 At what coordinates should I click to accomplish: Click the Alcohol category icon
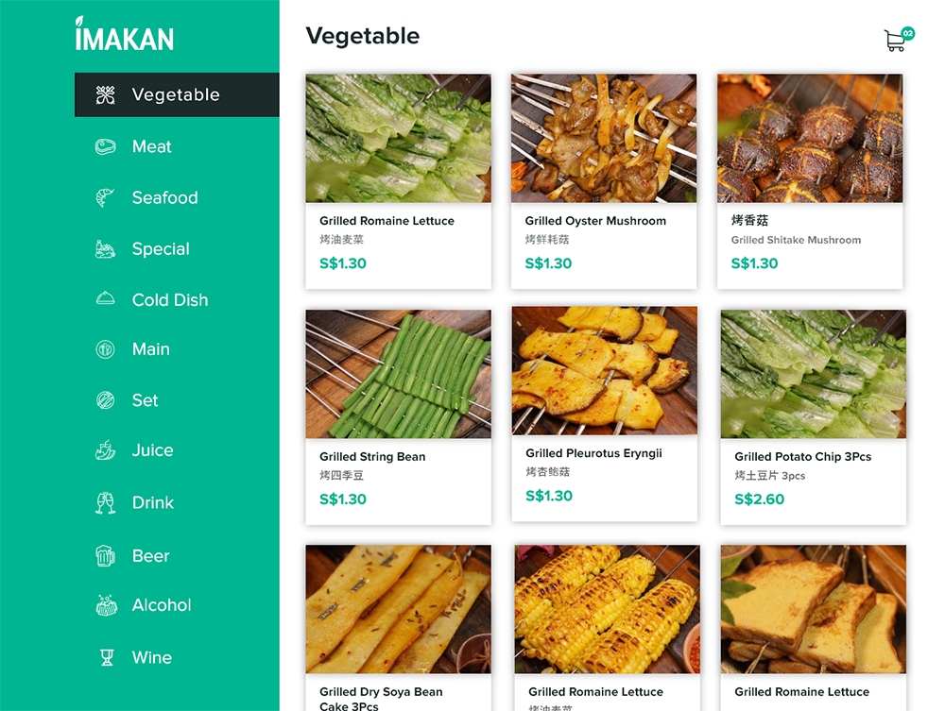(x=107, y=605)
